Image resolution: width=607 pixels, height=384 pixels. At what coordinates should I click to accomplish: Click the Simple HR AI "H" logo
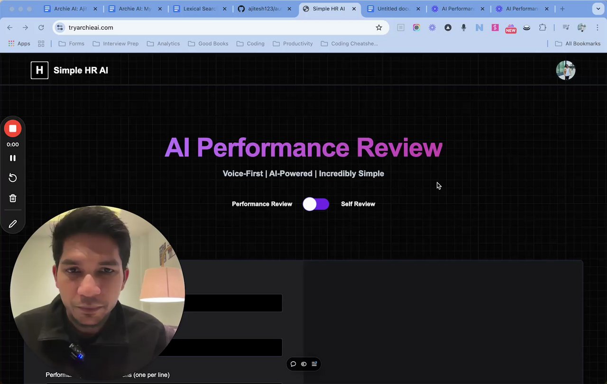(39, 70)
